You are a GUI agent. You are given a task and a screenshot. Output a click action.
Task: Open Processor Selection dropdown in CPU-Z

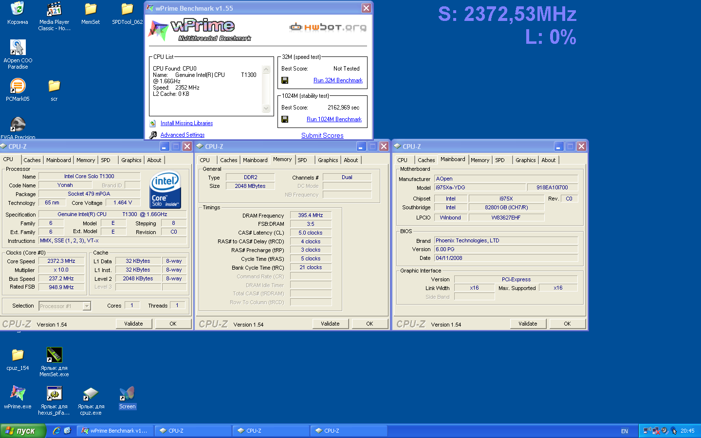click(x=87, y=306)
